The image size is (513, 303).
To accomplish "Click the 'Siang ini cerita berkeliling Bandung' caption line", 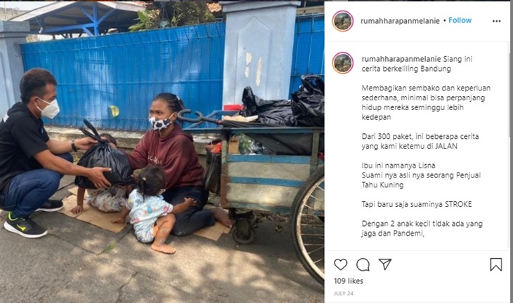I will click(x=417, y=64).
